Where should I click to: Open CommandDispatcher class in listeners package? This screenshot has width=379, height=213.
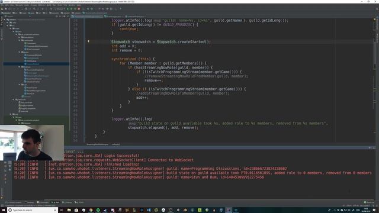34,70
